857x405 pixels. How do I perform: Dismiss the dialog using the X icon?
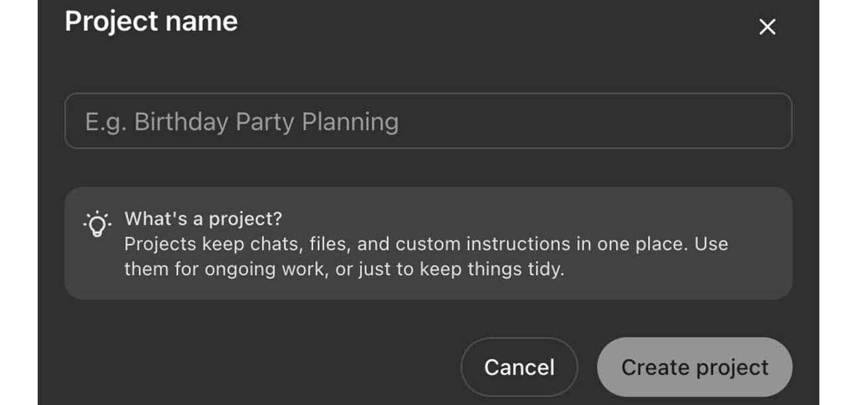[767, 27]
